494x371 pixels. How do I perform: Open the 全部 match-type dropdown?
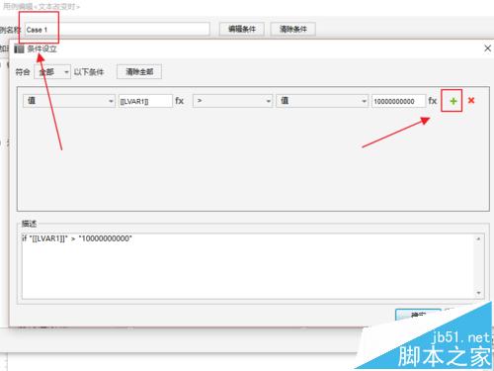point(52,71)
